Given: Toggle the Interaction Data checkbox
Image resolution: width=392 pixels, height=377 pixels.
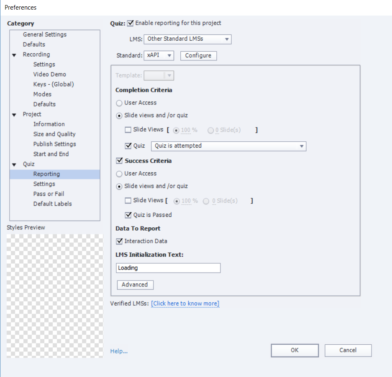Looking at the screenshot, I should (x=119, y=241).
